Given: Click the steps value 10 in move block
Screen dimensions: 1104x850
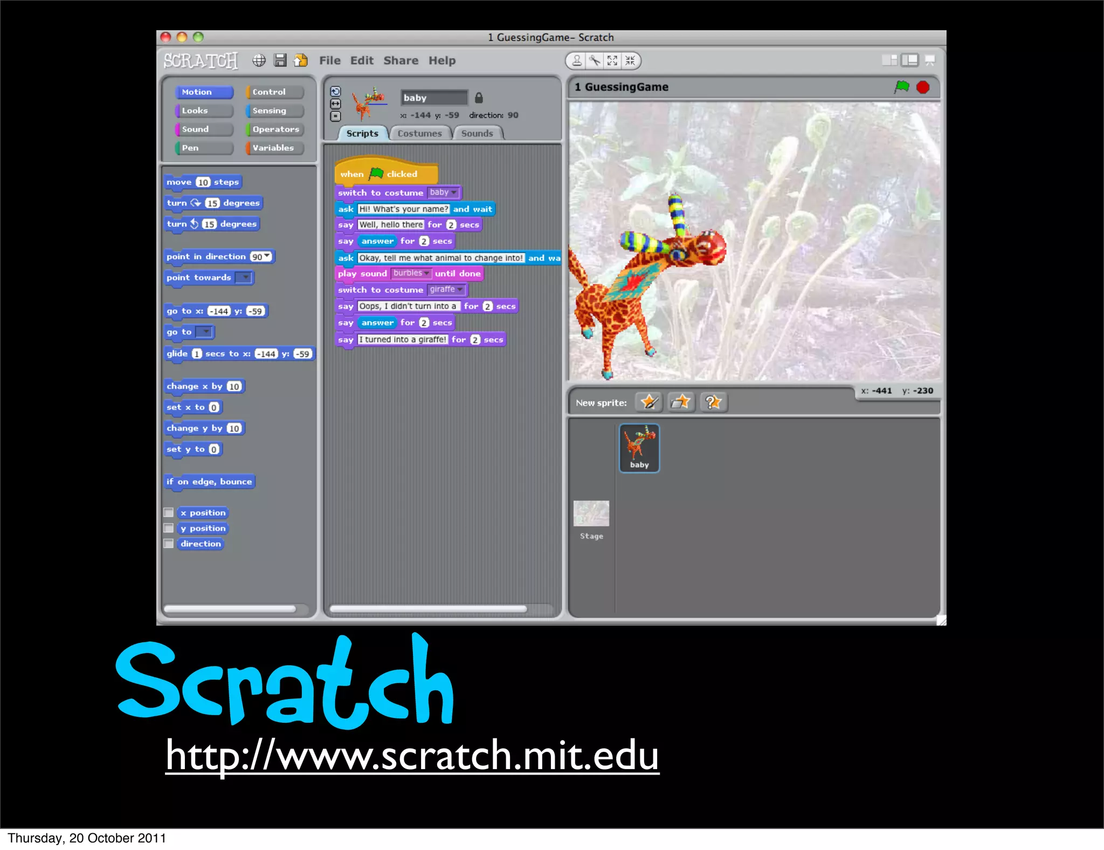Looking at the screenshot, I should (x=203, y=182).
